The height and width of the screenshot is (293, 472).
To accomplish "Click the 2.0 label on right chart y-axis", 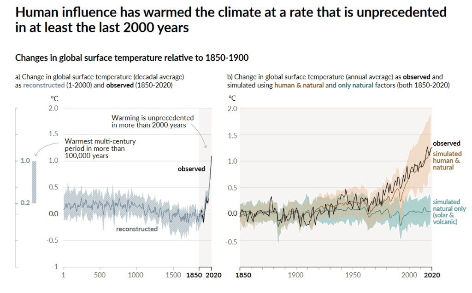I will pos(231,108).
